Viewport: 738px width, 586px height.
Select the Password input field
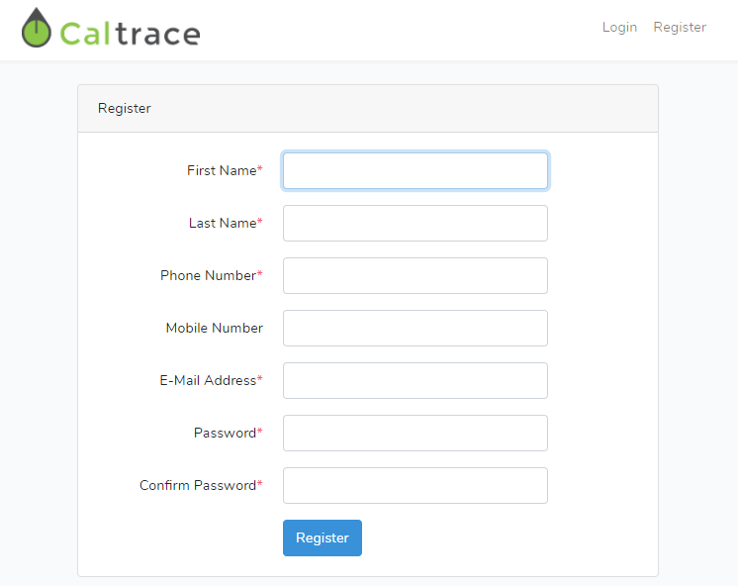click(x=415, y=433)
